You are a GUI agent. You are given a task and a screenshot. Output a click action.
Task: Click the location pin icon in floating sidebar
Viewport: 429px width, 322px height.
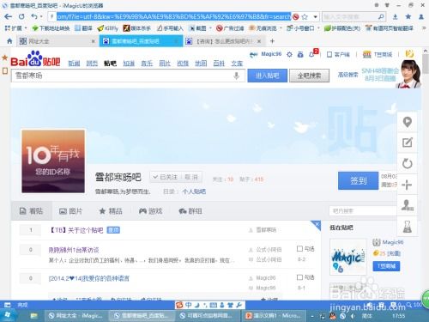tap(407, 122)
